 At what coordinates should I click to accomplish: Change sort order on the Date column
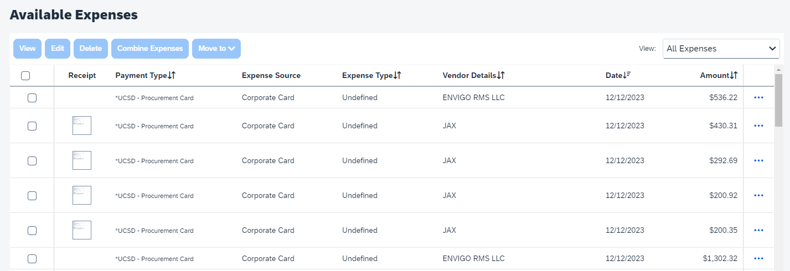coord(627,76)
